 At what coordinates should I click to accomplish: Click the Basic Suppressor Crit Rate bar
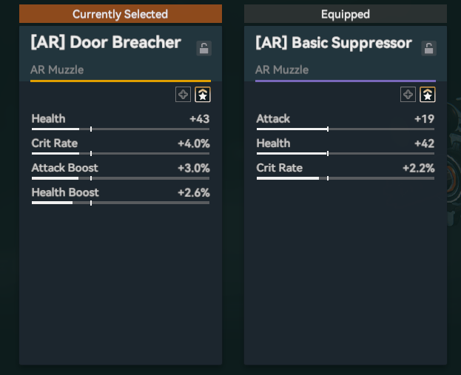(x=345, y=178)
